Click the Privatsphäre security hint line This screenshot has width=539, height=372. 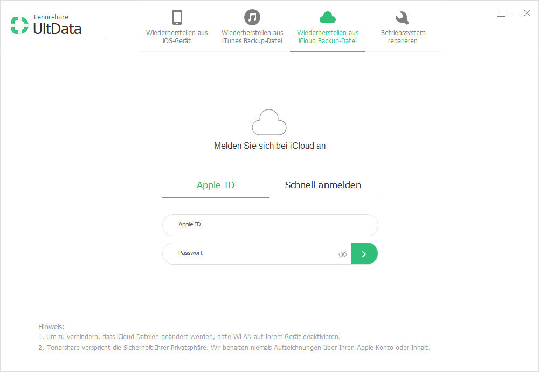234,348
